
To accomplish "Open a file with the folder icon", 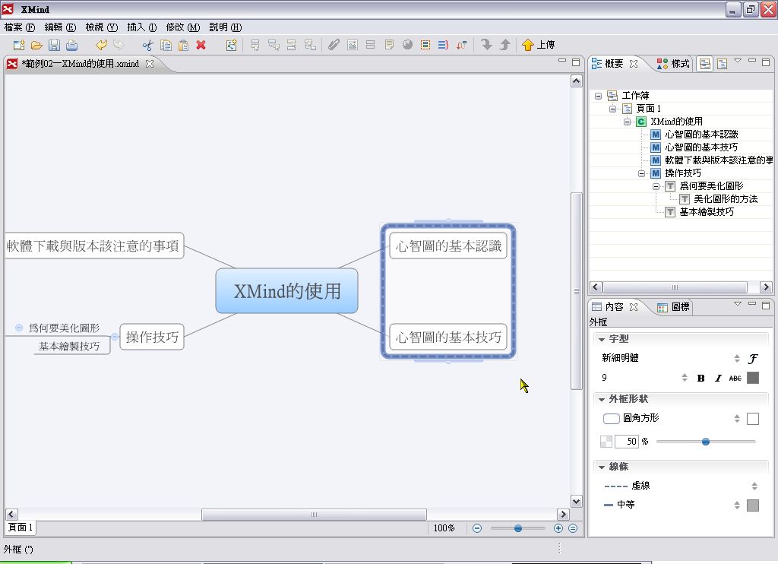I will [x=36, y=45].
